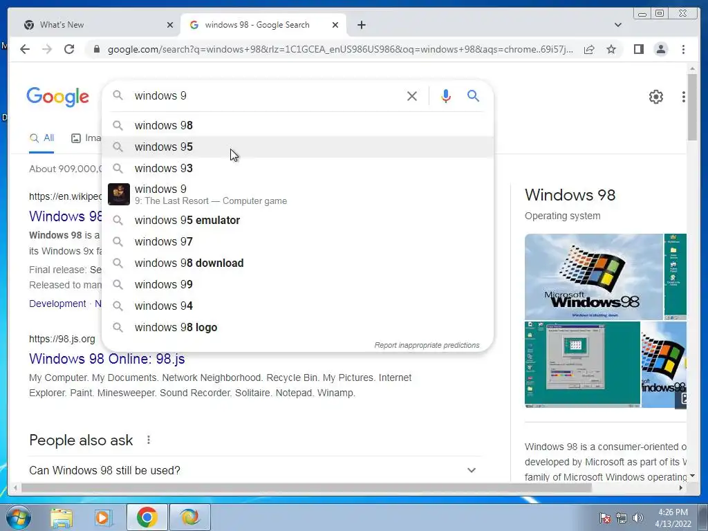Viewport: 708px width, 531px height.
Task: Open Chrome three-dot menu
Action: (x=683, y=49)
